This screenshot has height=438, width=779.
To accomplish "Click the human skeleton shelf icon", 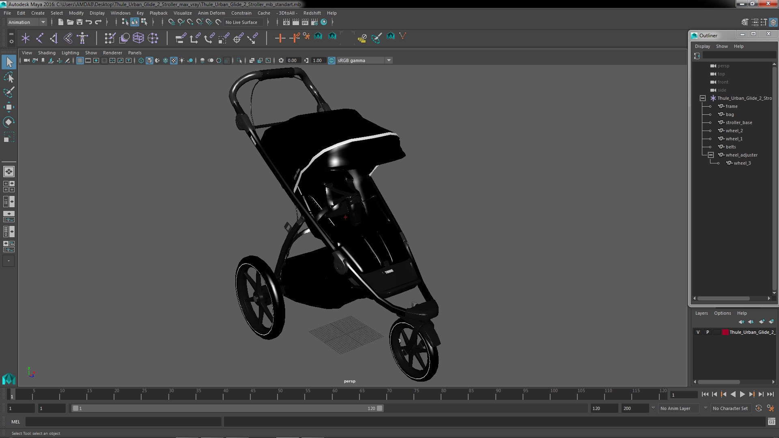I will [82, 38].
